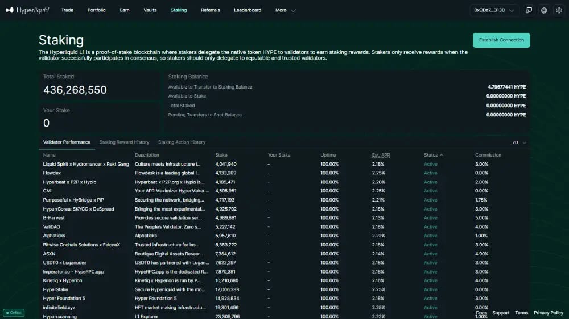
Task: Select the Alphaticks validator name
Action: [x=53, y=236]
